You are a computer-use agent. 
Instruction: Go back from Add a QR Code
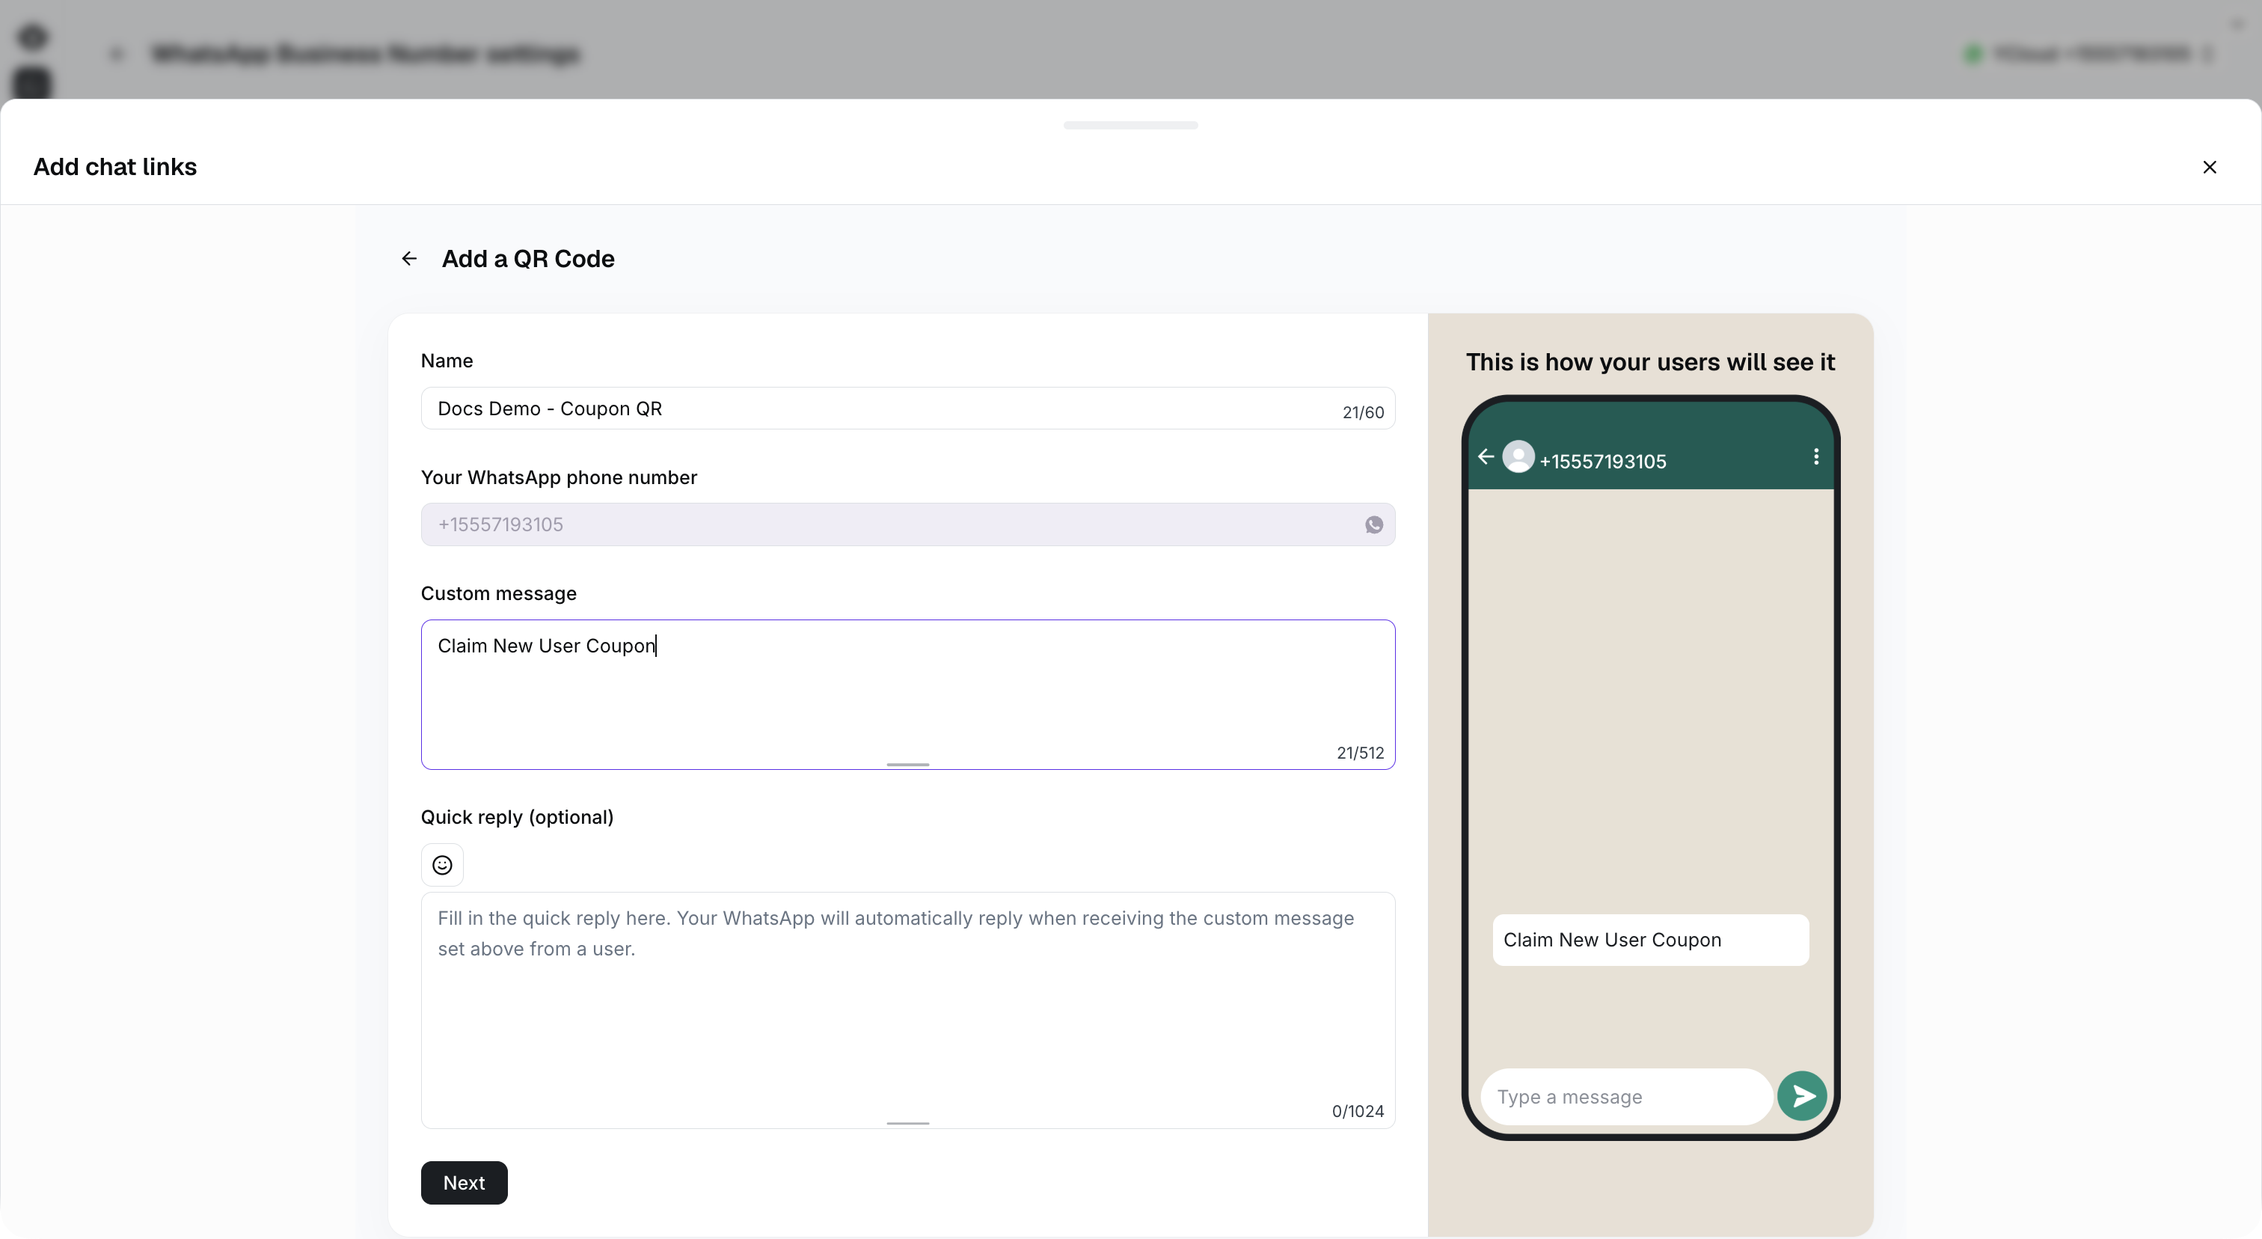click(409, 258)
